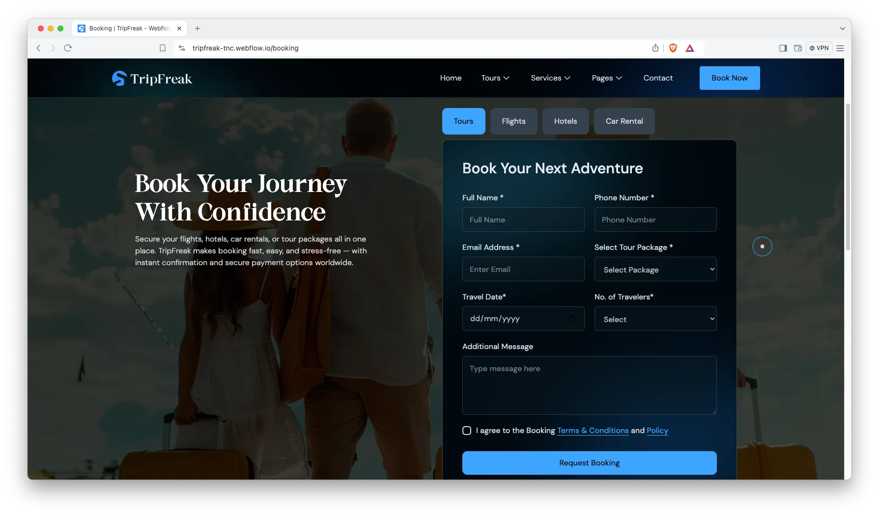This screenshot has width=879, height=516.
Task: Toggle the VPN button
Action: (x=819, y=48)
